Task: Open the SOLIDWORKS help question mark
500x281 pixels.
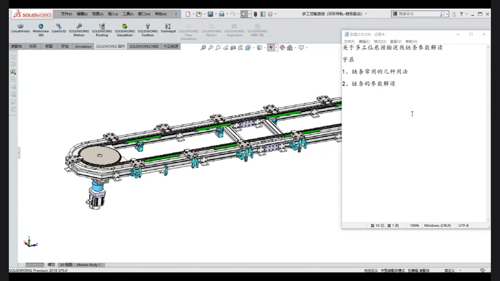Action: point(461,14)
